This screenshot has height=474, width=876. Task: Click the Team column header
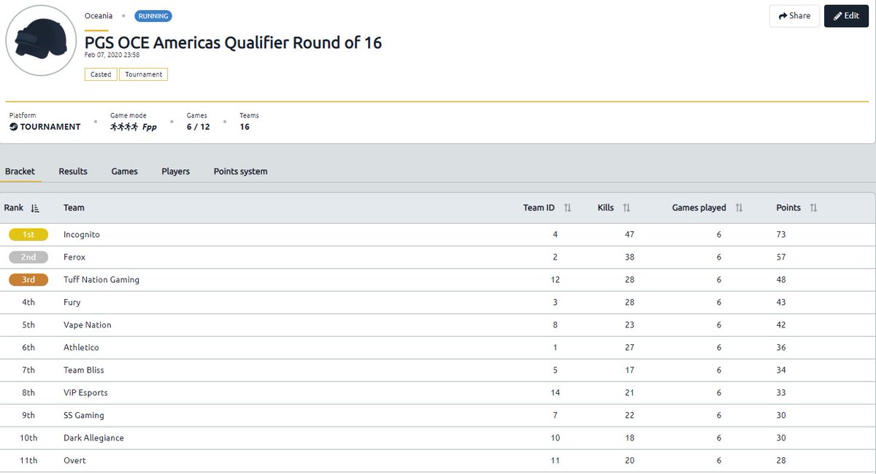click(x=74, y=208)
